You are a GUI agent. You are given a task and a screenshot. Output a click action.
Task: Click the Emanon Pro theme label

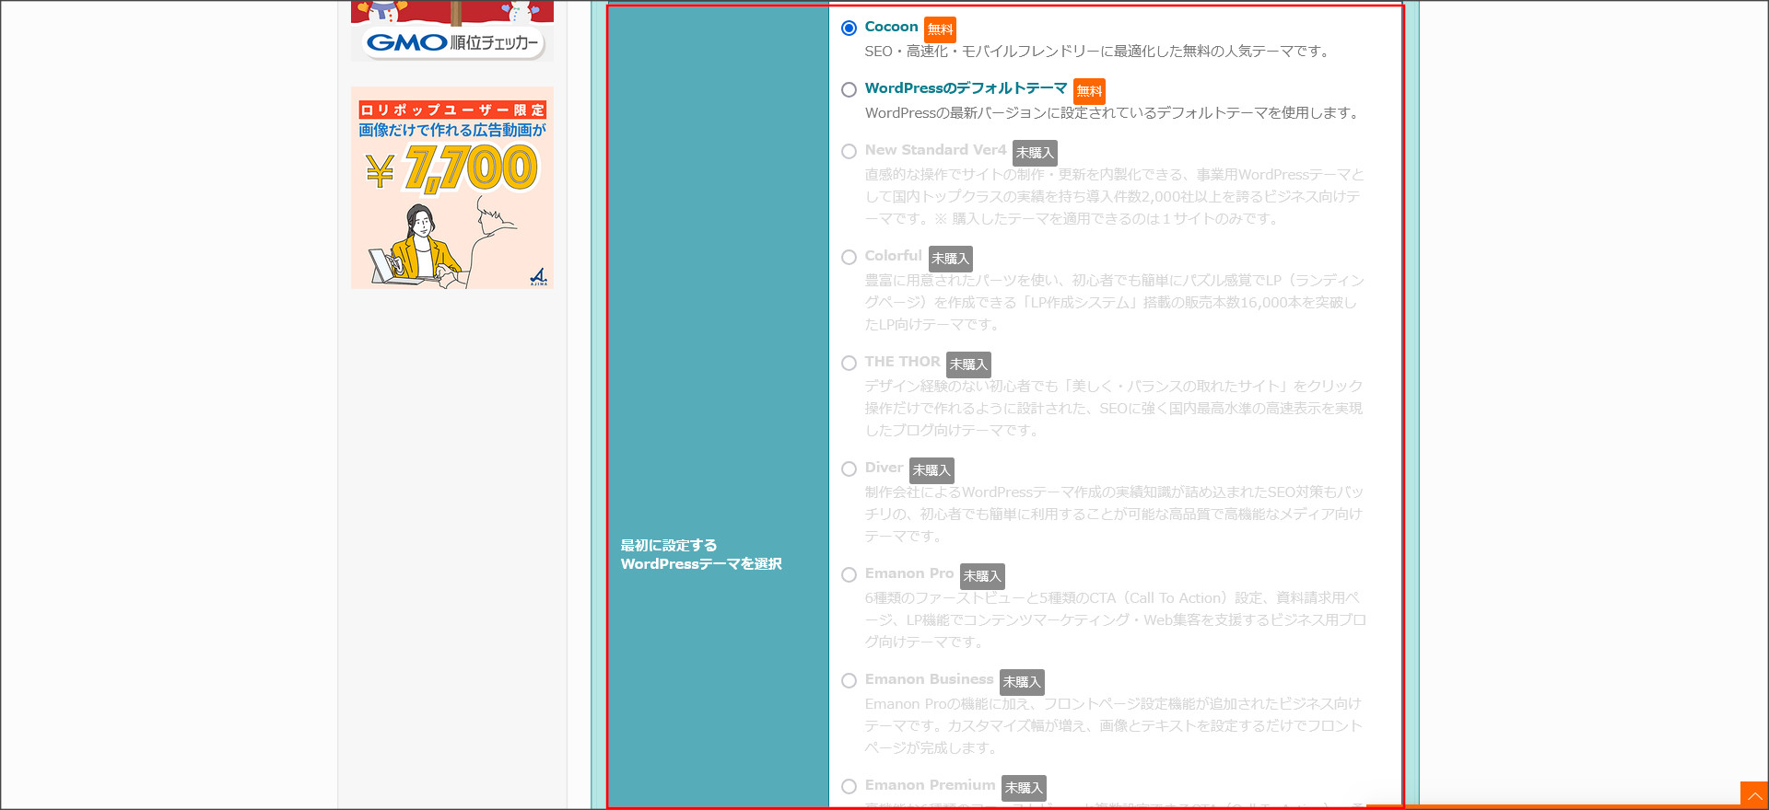(x=909, y=573)
